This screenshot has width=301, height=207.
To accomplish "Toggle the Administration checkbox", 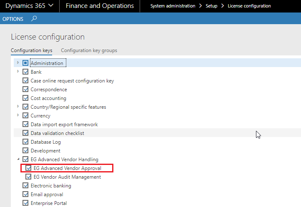I will click(x=25, y=63).
